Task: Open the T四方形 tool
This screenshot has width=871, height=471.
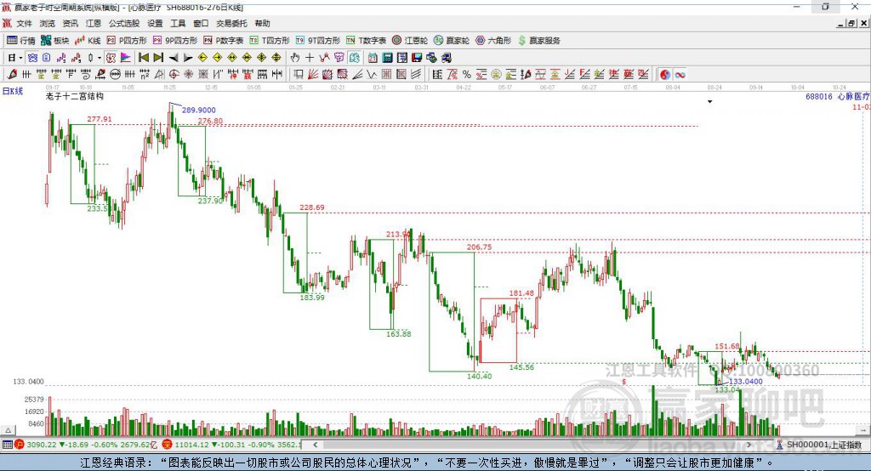Action: [270, 41]
